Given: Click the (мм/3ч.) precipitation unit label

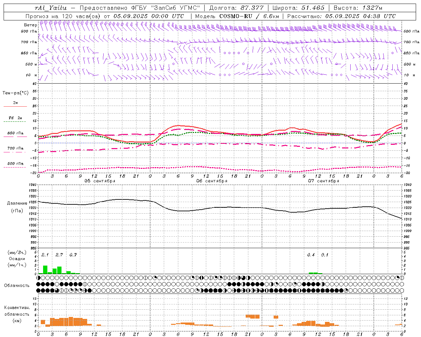Looking at the screenshot, I should click(17, 252).
